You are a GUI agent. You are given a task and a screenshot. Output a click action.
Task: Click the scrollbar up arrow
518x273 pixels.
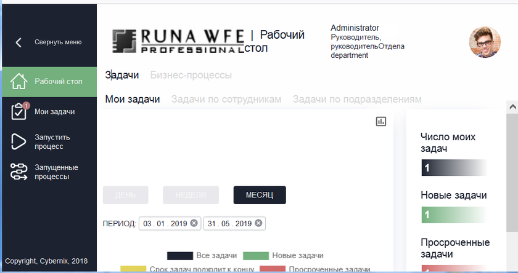(x=512, y=107)
